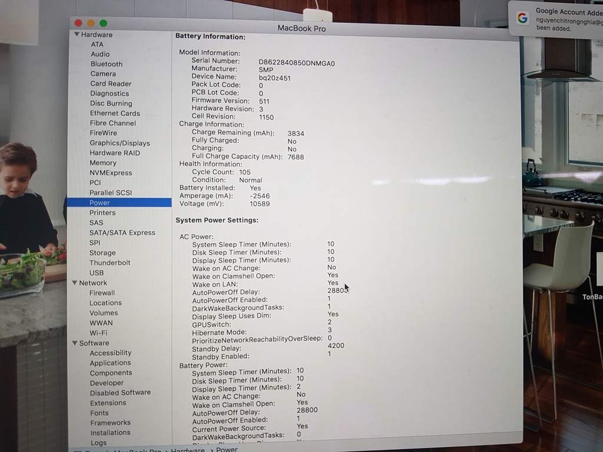Click the Condition value Normal
The image size is (603, 452).
click(251, 180)
